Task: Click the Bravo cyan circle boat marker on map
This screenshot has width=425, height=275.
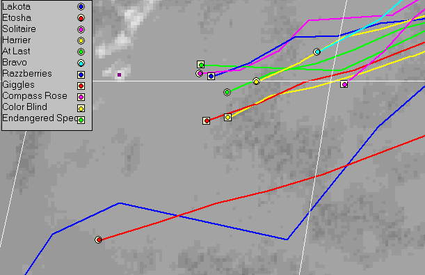Action: tap(317, 52)
